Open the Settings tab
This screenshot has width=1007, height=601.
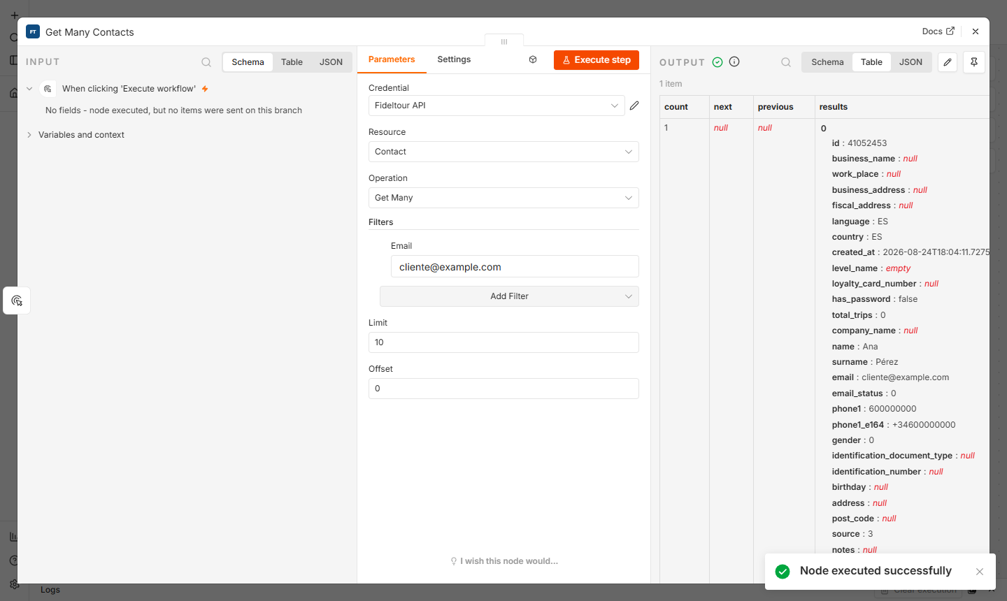[454, 59]
